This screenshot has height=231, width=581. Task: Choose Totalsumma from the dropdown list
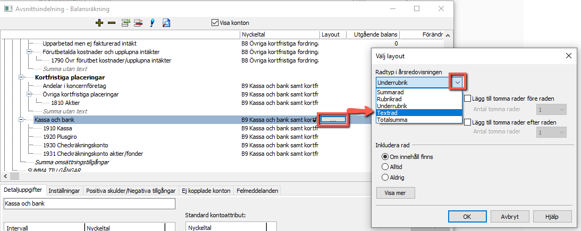tap(419, 120)
